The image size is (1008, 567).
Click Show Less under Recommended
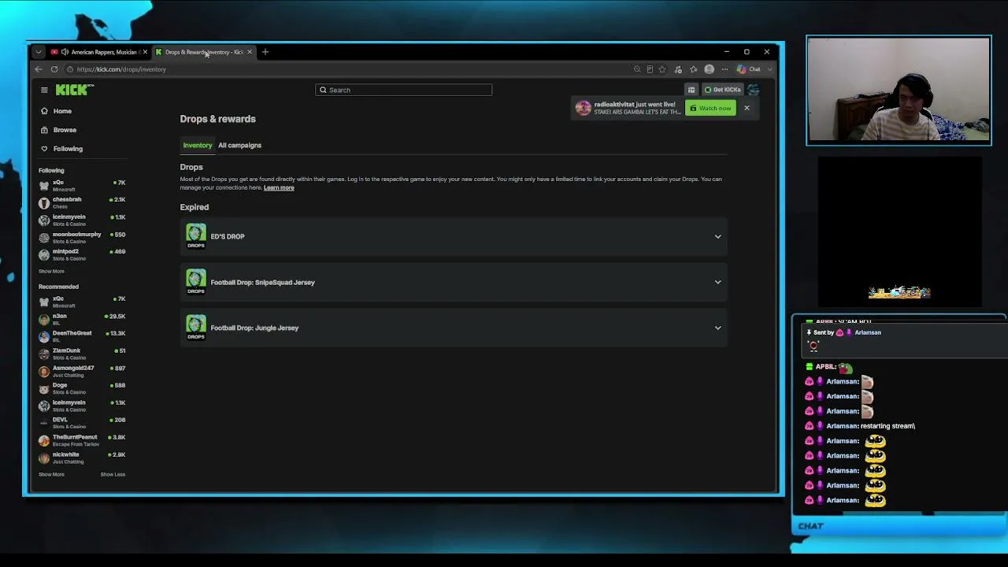(x=113, y=475)
